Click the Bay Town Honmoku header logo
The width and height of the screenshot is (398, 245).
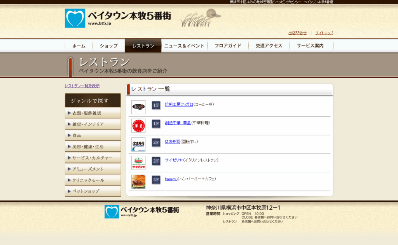117,18
